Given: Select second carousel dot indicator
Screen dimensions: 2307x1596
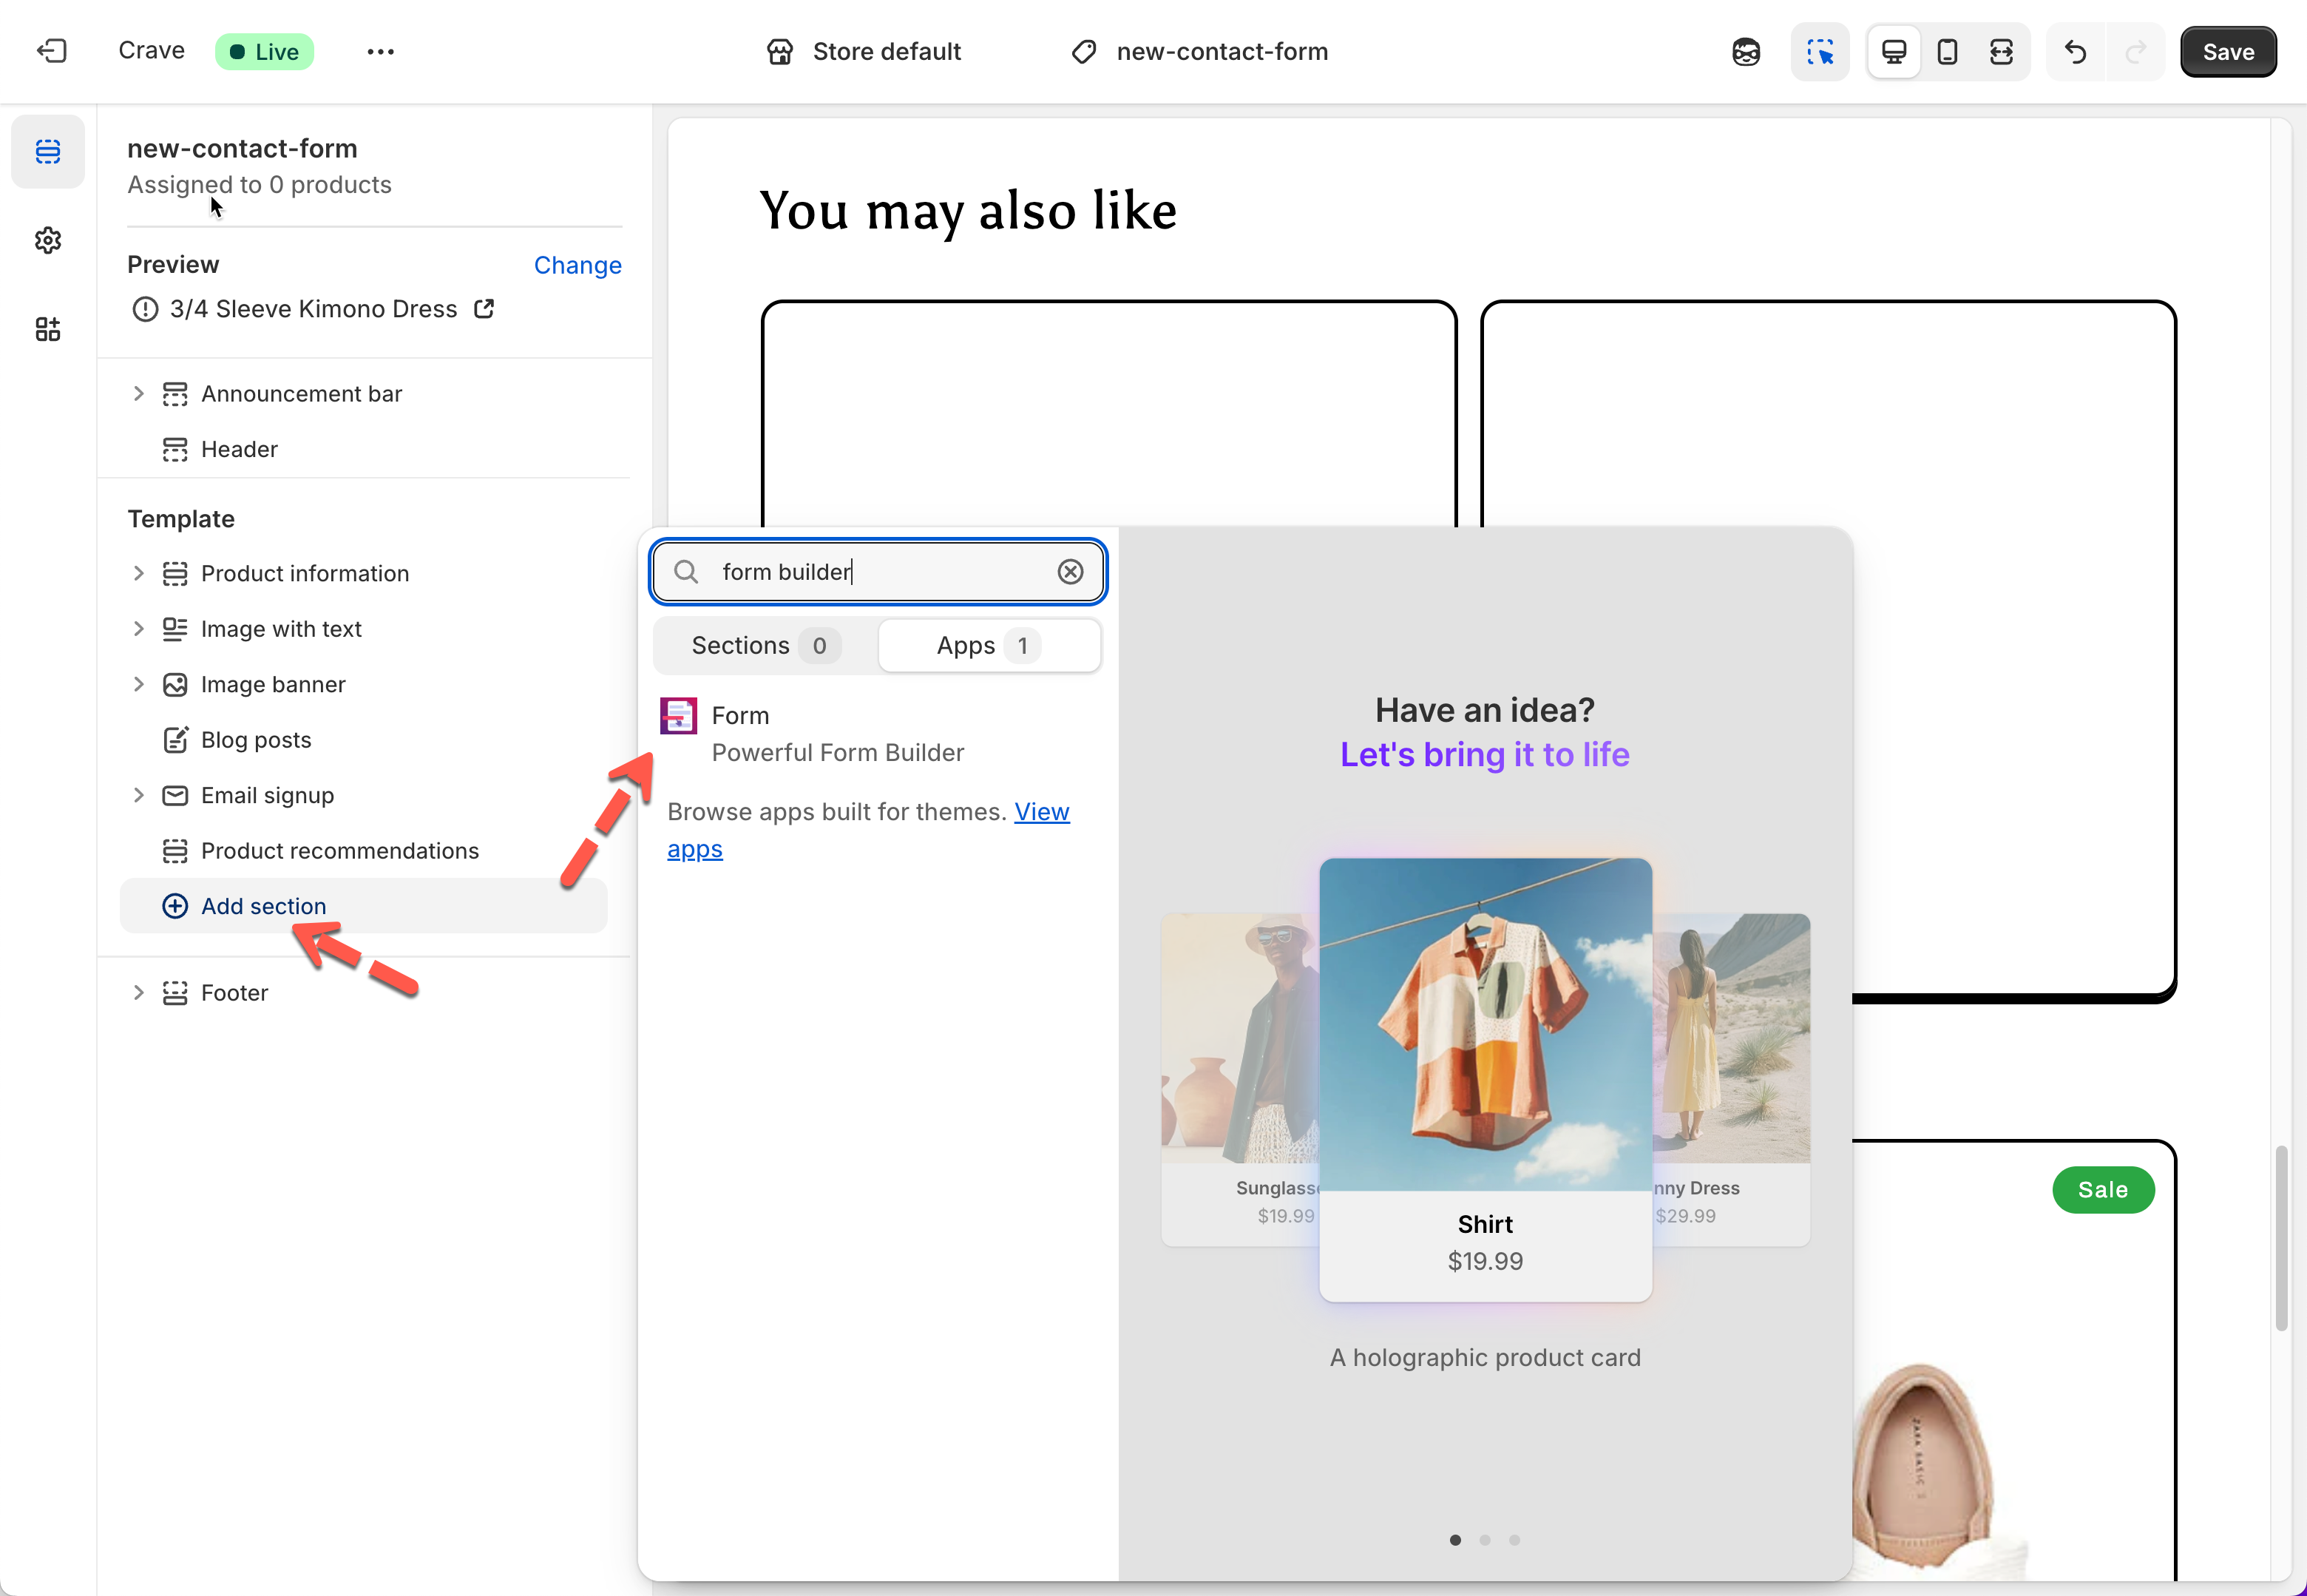Looking at the screenshot, I should (x=1486, y=1540).
